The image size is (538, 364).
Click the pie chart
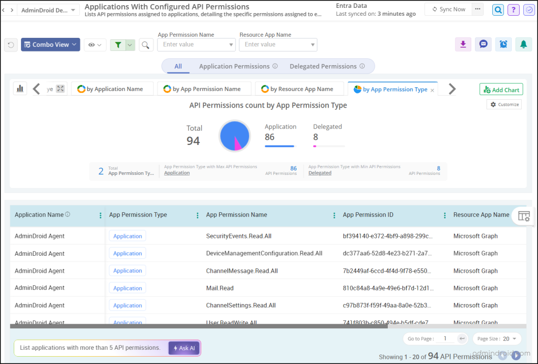(x=235, y=136)
